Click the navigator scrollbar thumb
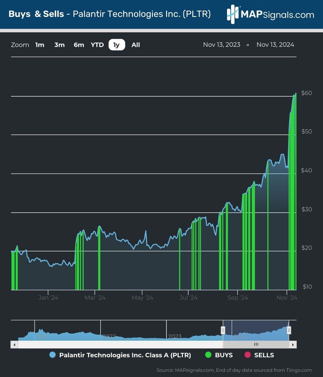This screenshot has width=323, height=377. (x=256, y=344)
